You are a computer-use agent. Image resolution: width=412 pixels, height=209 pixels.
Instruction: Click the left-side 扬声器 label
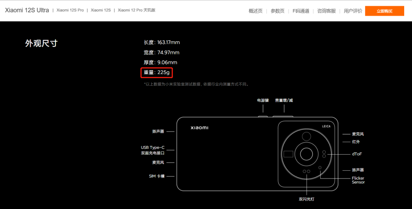point(158,131)
